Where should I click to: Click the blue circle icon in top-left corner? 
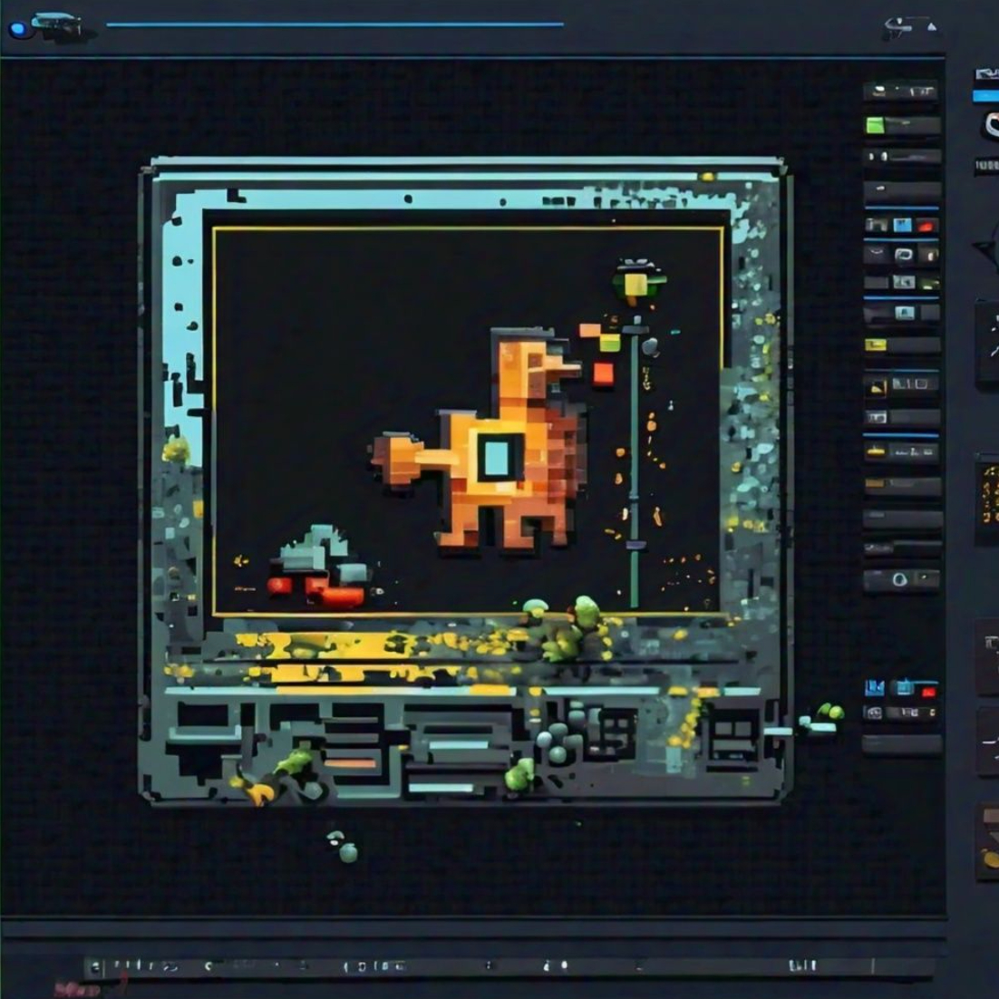pyautogui.click(x=17, y=29)
